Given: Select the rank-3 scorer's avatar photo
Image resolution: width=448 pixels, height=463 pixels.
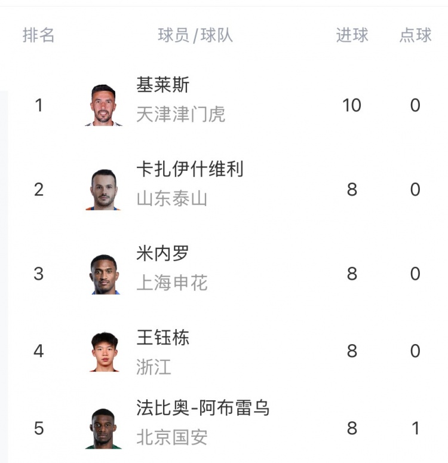Looking at the screenshot, I should (x=103, y=274).
